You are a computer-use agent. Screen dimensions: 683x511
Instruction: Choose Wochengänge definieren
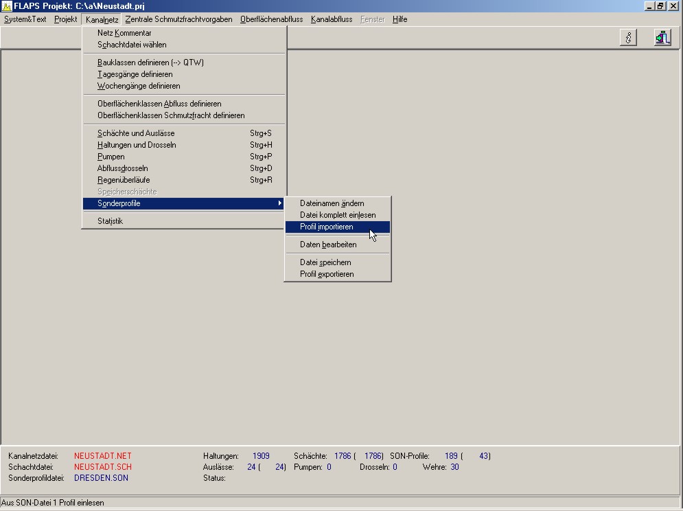(184, 86)
